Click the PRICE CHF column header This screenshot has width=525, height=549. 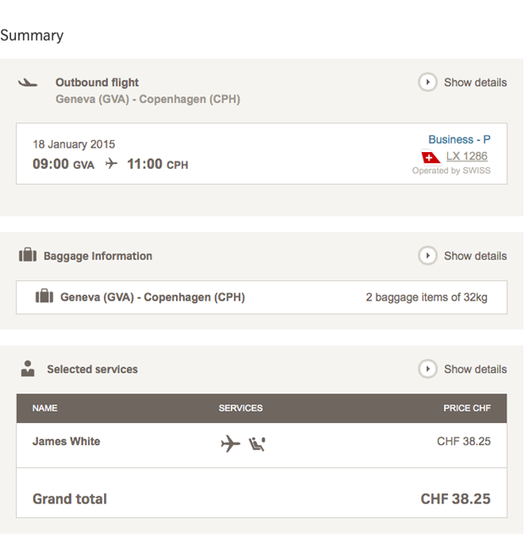pyautogui.click(x=467, y=408)
